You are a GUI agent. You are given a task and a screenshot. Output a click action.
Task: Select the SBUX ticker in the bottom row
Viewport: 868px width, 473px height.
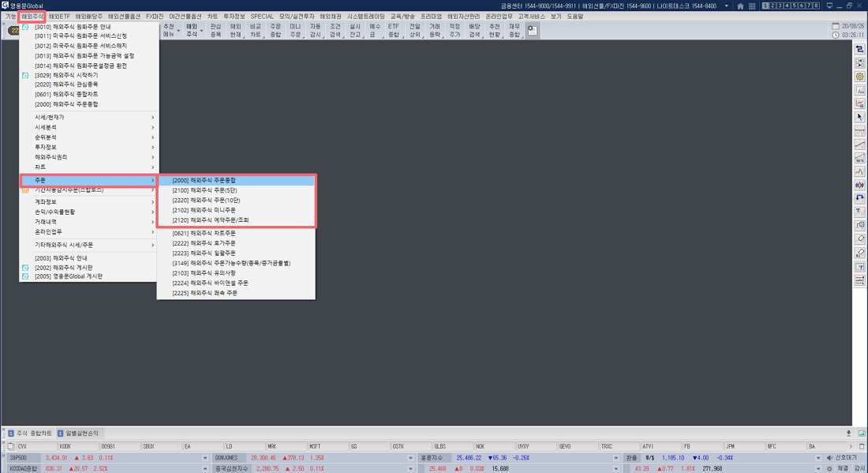click(161, 446)
